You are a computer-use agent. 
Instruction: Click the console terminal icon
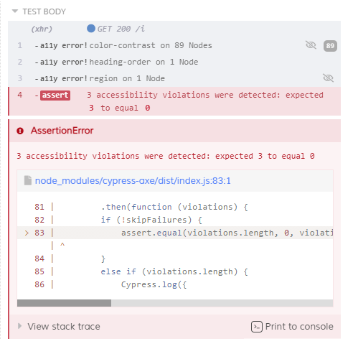click(x=257, y=327)
